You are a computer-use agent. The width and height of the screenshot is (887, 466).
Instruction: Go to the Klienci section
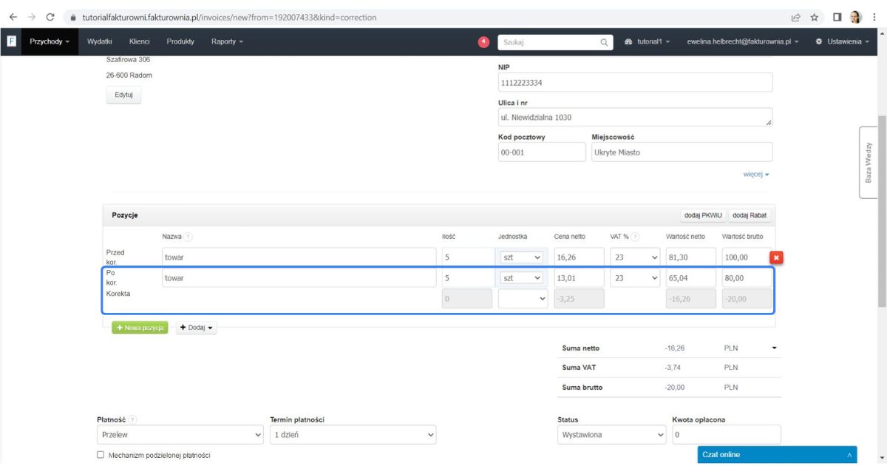tap(140, 41)
